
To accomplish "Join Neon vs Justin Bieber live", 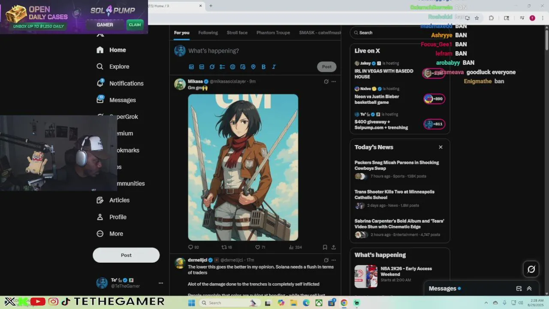I will coord(399,96).
